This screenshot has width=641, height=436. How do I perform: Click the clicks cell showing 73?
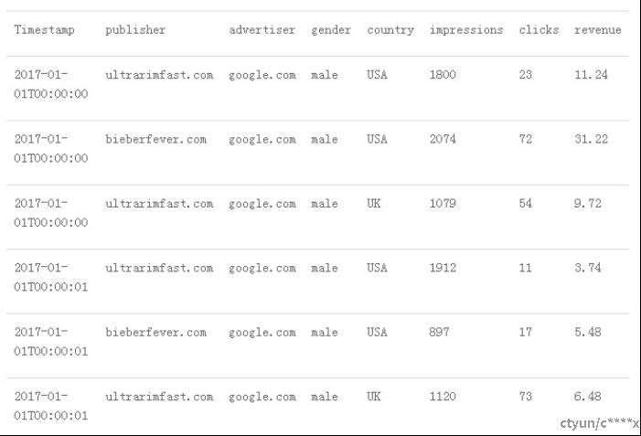pyautogui.click(x=525, y=397)
